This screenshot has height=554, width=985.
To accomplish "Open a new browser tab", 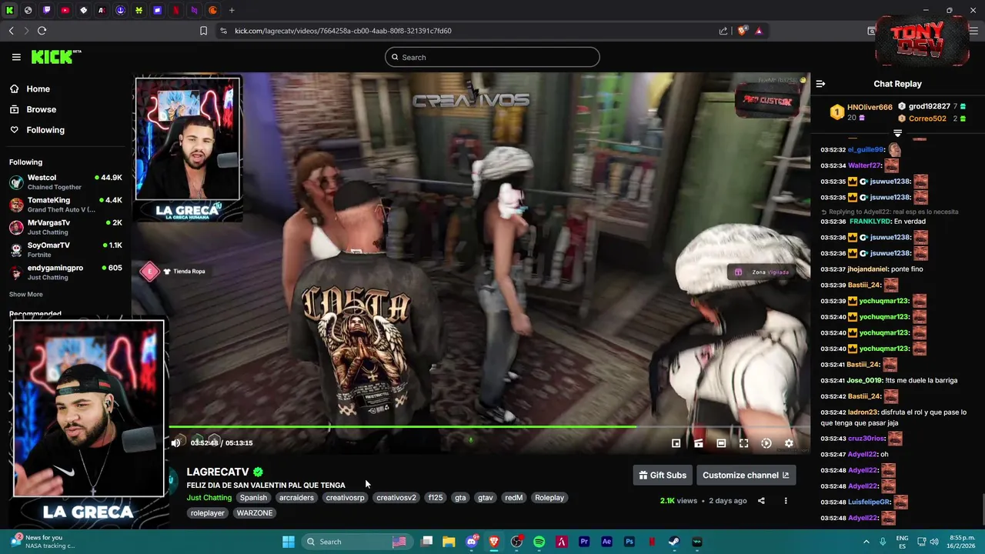I will tap(232, 10).
